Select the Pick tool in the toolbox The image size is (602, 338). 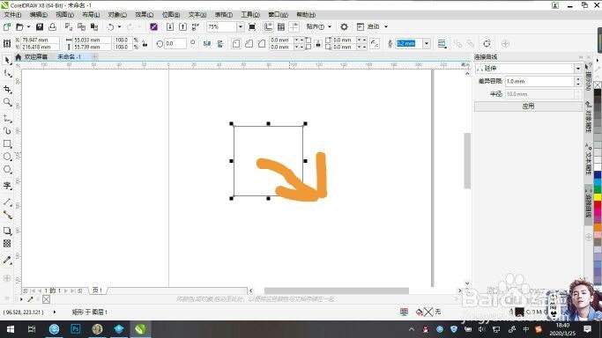click(x=7, y=60)
